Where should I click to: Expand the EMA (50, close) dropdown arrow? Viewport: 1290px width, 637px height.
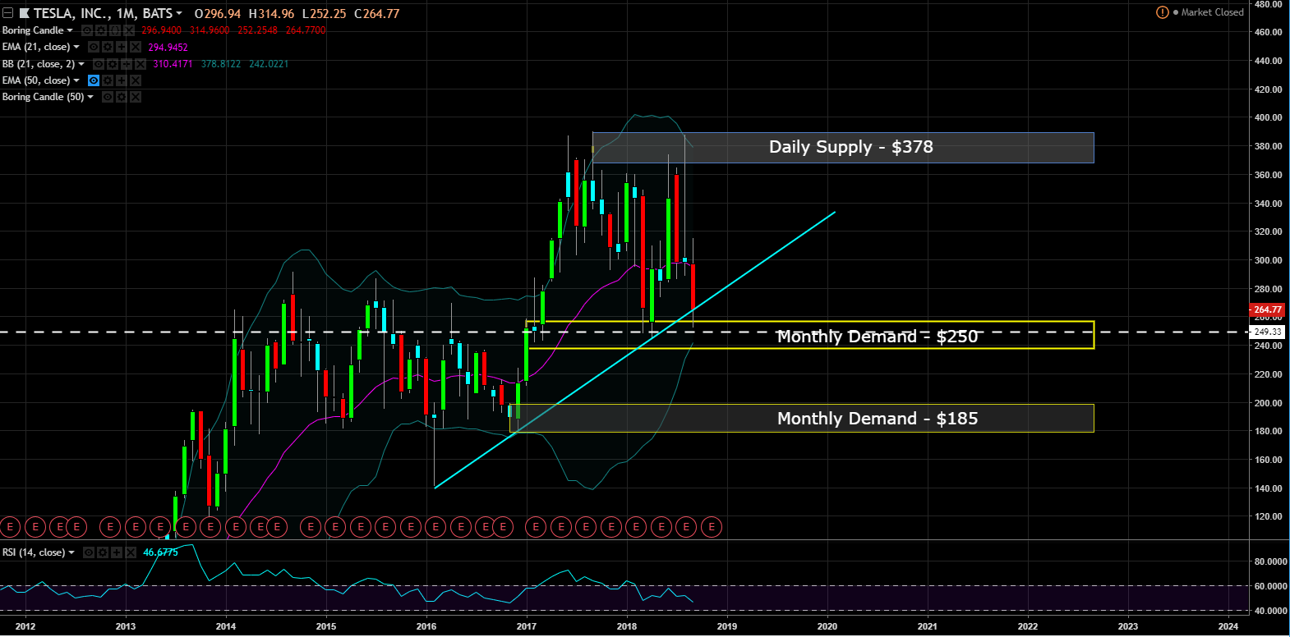[x=76, y=80]
